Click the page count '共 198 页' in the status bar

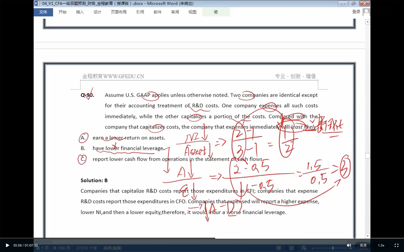61,248
